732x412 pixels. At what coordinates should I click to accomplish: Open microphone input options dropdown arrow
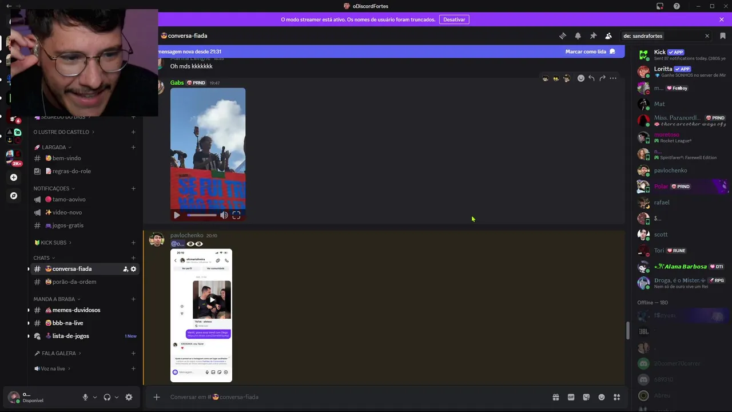[95, 397]
